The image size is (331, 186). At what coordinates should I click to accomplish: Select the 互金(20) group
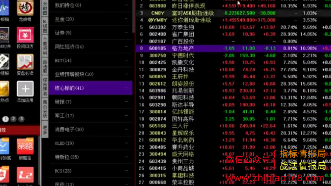pyautogui.click(x=91, y=19)
